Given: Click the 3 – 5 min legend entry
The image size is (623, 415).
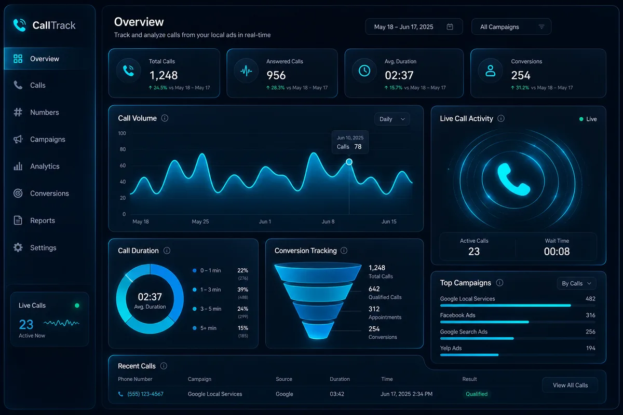Looking at the screenshot, I should pos(220,312).
